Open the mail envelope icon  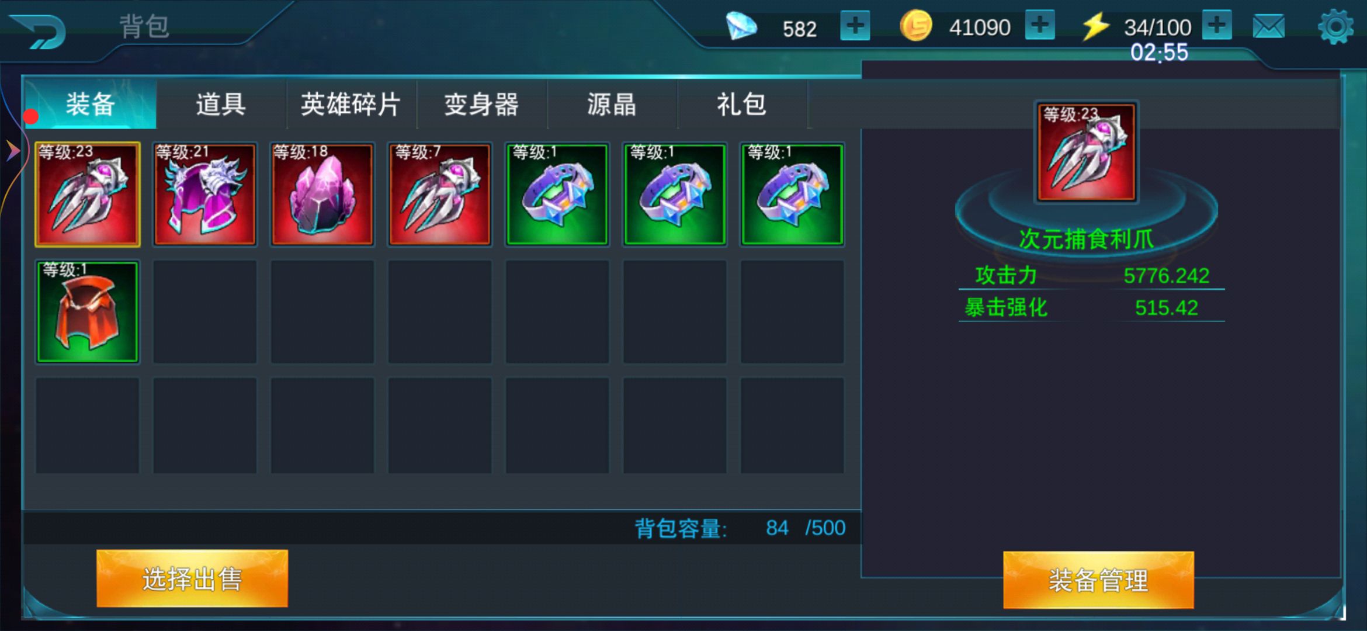tap(1268, 26)
